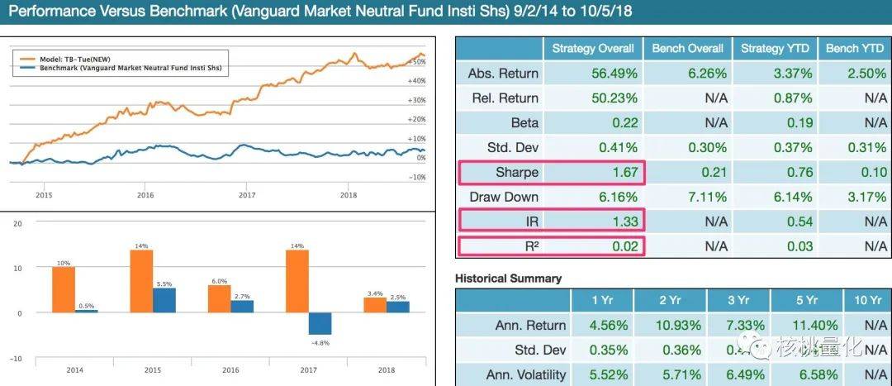The image size is (892, 386).
Task: Click the 2017 blue negative 4.8% bar
Action: [x=320, y=323]
